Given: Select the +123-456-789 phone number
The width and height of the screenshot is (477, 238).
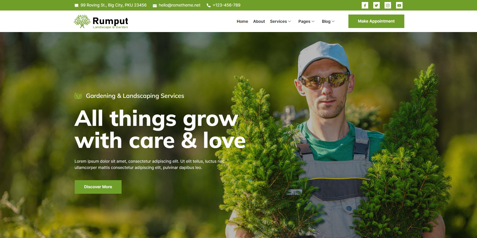Looking at the screenshot, I should tap(227, 5).
